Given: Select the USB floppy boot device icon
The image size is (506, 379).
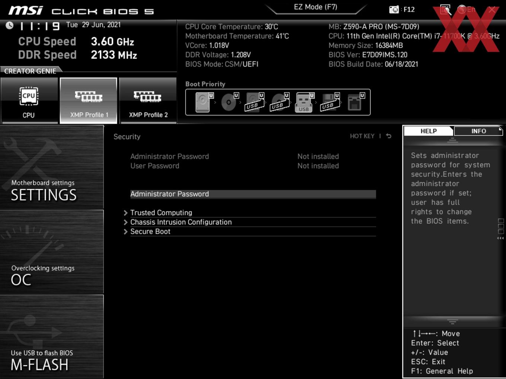Looking at the screenshot, I should click(x=330, y=102).
